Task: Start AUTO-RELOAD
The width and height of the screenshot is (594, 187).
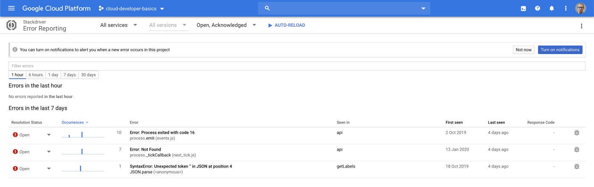Action: point(286,25)
